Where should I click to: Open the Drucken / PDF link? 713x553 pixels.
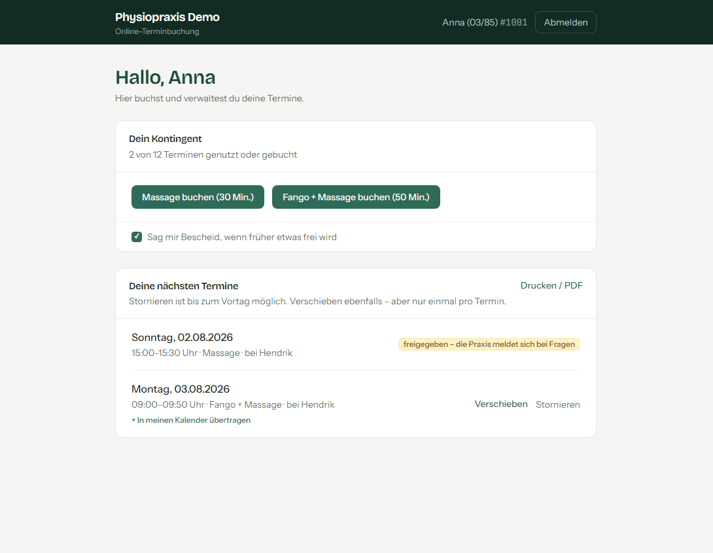click(x=551, y=285)
